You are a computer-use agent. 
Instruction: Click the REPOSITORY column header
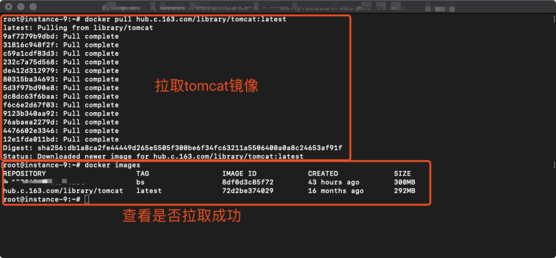click(24, 174)
